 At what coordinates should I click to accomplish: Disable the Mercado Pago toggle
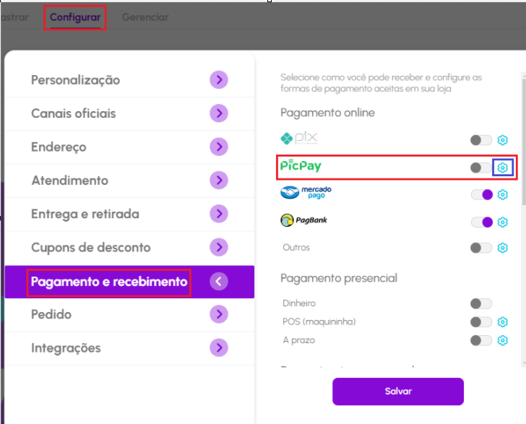tap(481, 194)
